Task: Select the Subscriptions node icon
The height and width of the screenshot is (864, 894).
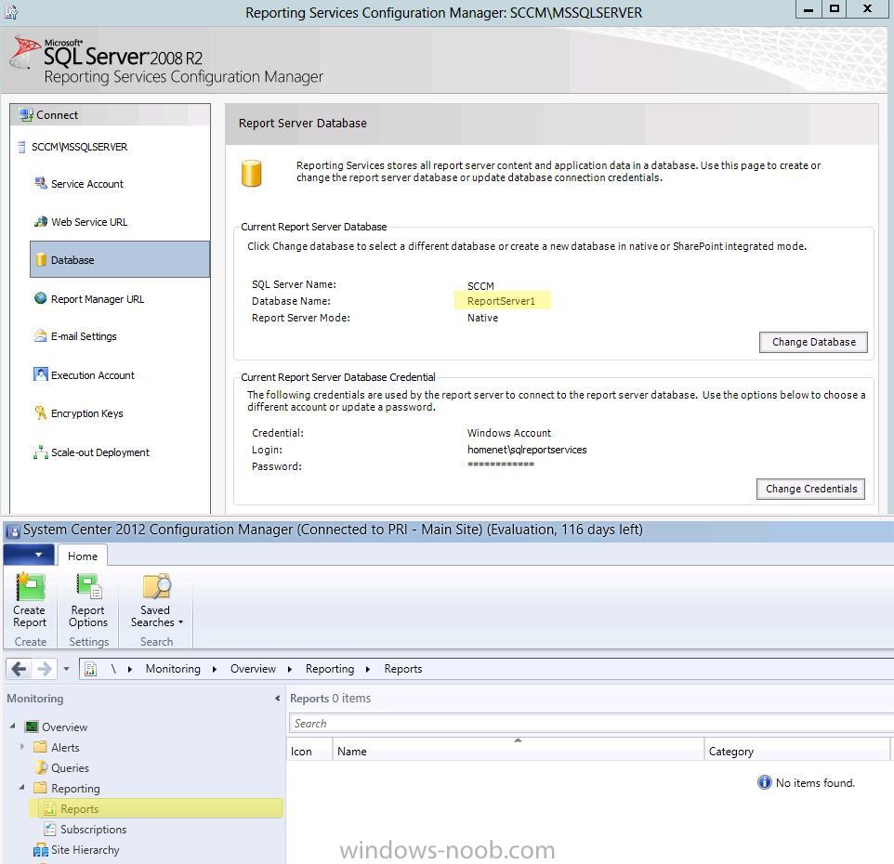Action: coord(50,830)
